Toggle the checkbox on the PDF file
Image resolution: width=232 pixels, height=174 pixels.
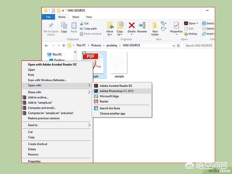[x=84, y=53]
